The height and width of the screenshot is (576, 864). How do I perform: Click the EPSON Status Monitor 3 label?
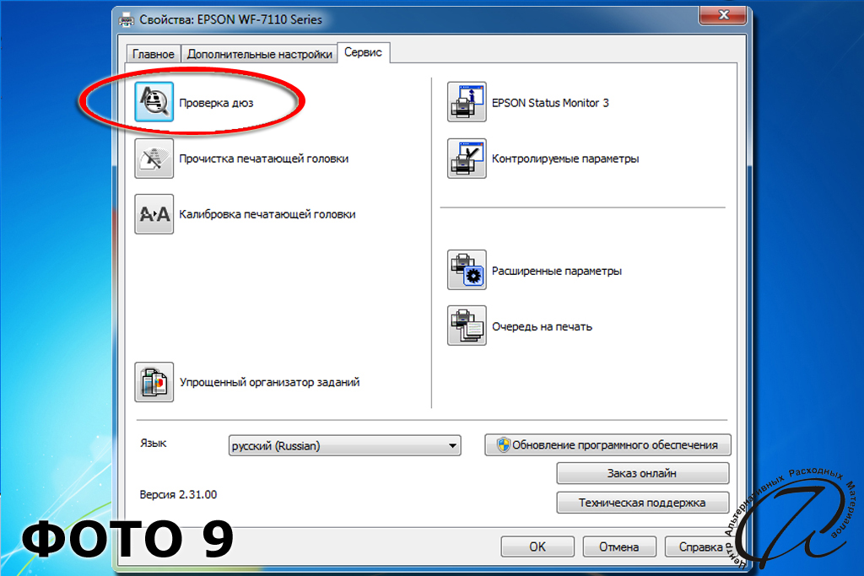coord(550,103)
